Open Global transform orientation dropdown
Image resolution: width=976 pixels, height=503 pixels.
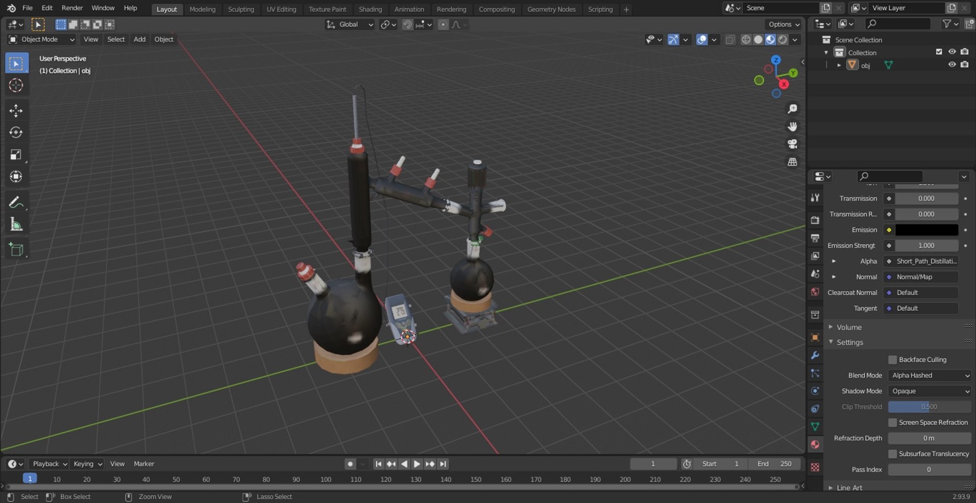350,24
